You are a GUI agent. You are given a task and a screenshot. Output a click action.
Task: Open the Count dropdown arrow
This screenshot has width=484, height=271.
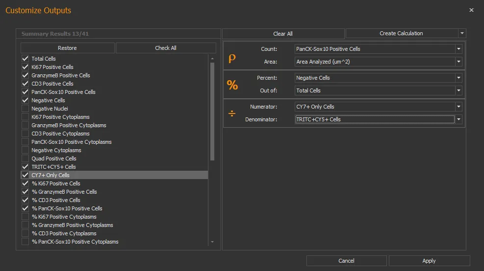tap(459, 49)
